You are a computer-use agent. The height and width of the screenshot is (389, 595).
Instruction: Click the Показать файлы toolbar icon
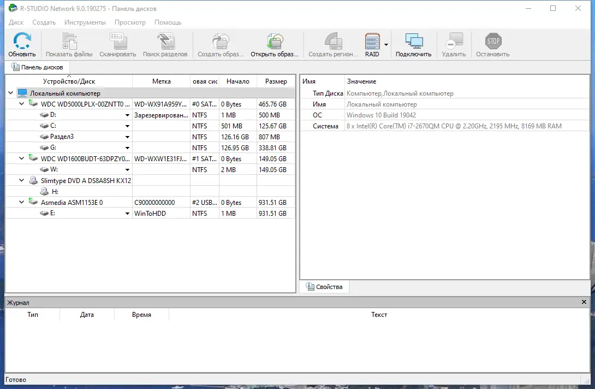tap(69, 40)
